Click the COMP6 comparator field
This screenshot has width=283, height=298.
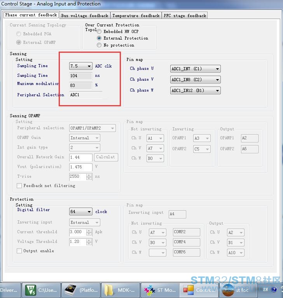(x=187, y=252)
